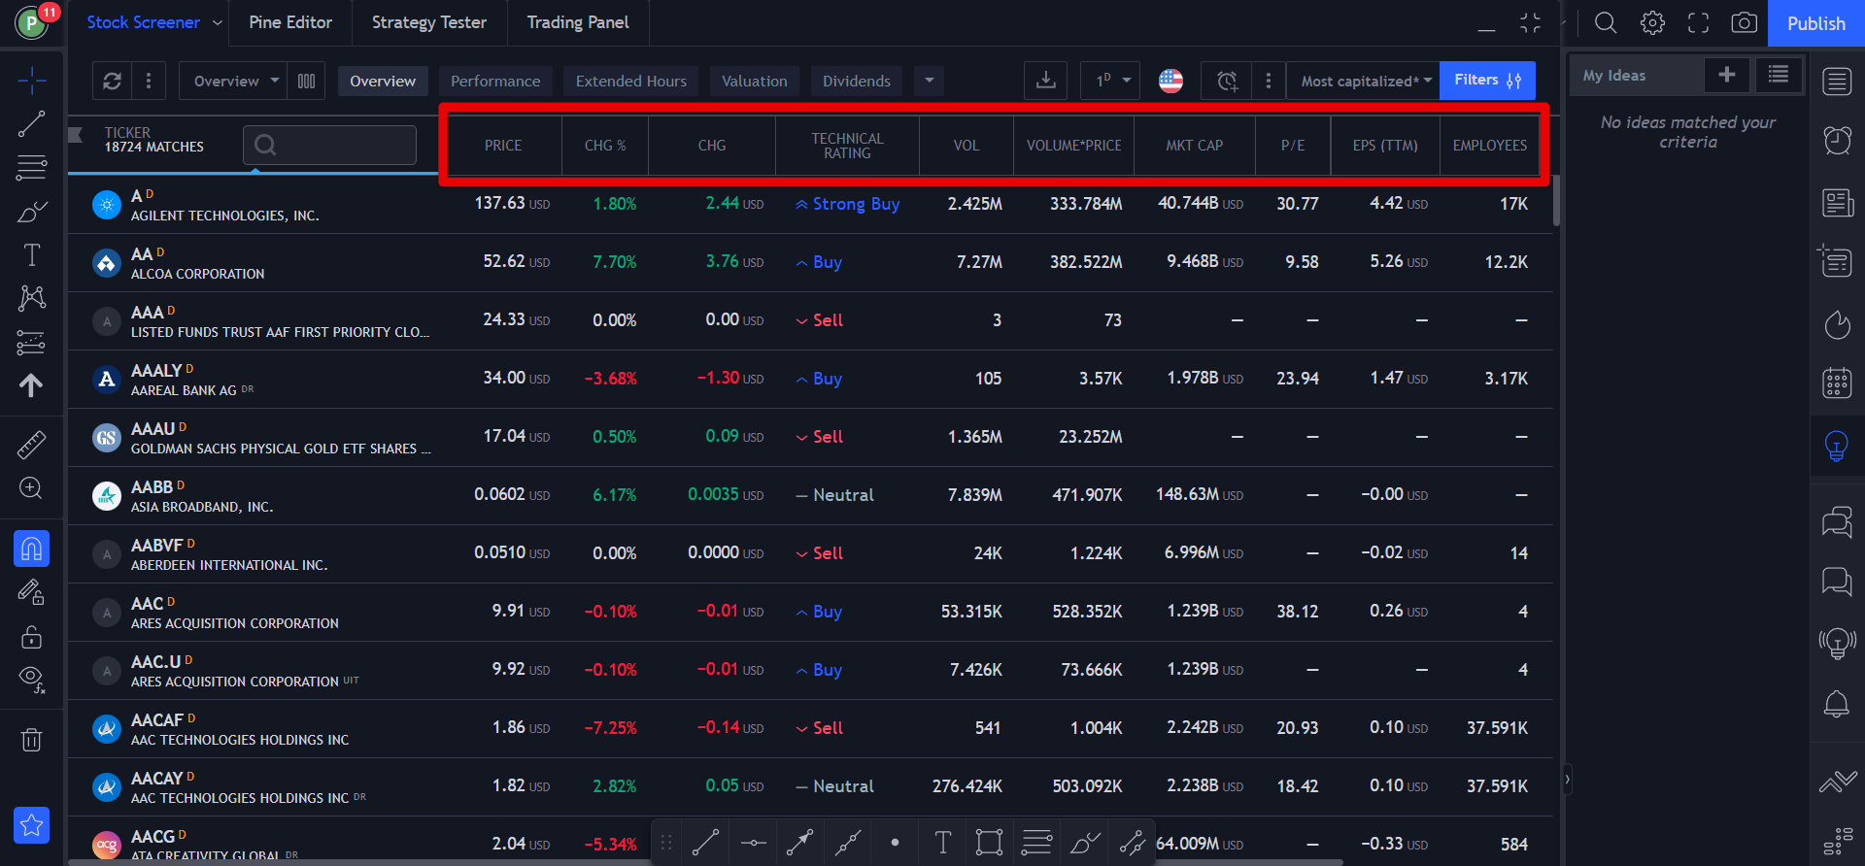
Task: Select the crosshair cursor tool
Action: click(31, 81)
